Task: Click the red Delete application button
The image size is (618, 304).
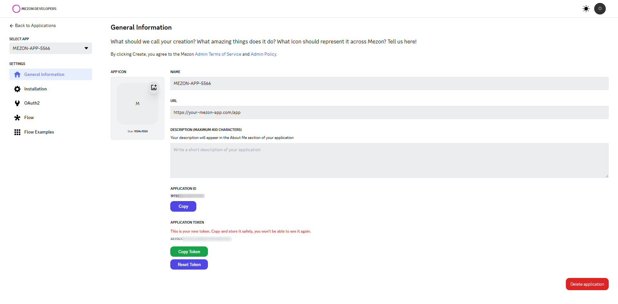Action: 587,284
